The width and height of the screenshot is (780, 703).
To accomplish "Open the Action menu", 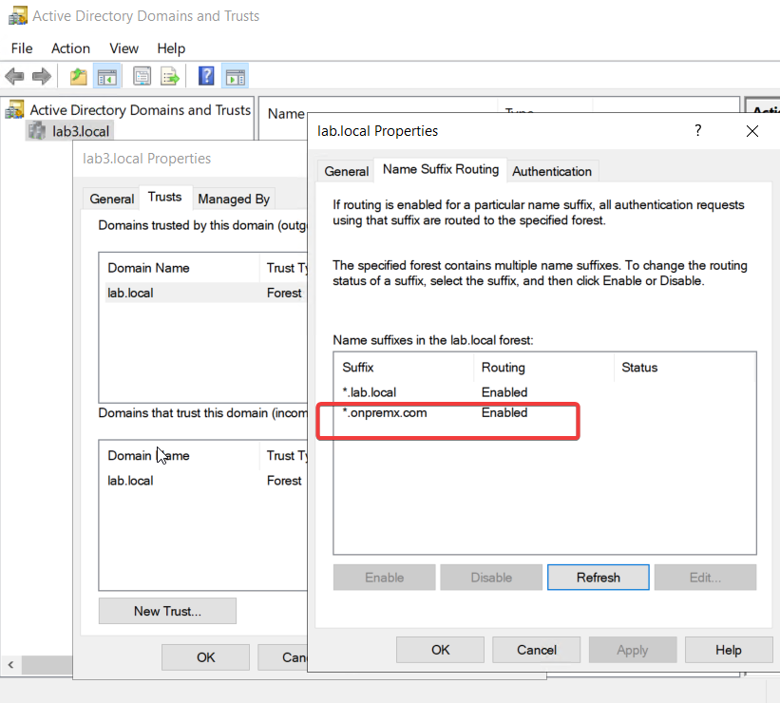I will [x=70, y=48].
